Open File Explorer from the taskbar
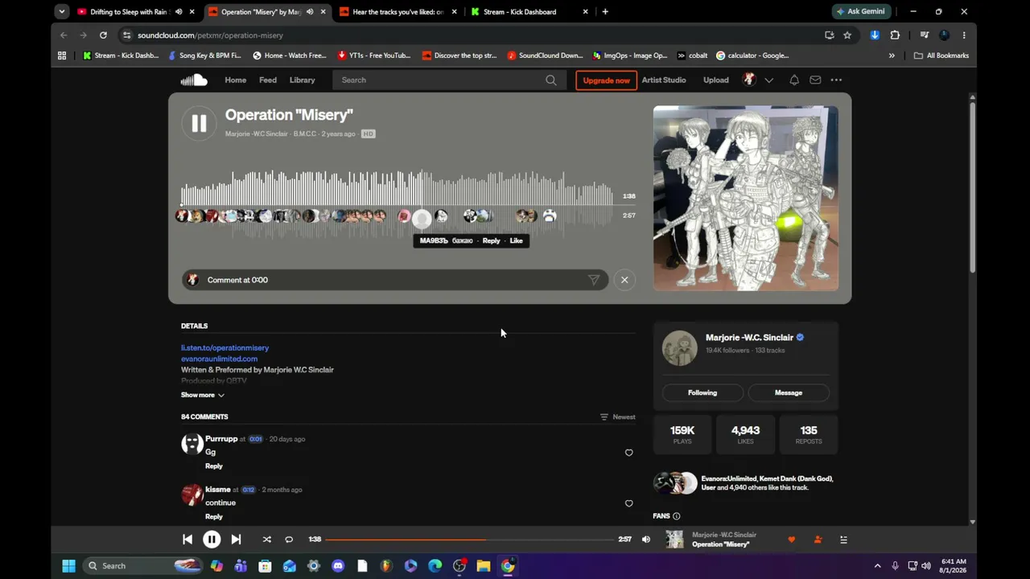The width and height of the screenshot is (1030, 579). 484,565
